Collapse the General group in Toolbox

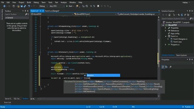pos(6,18)
